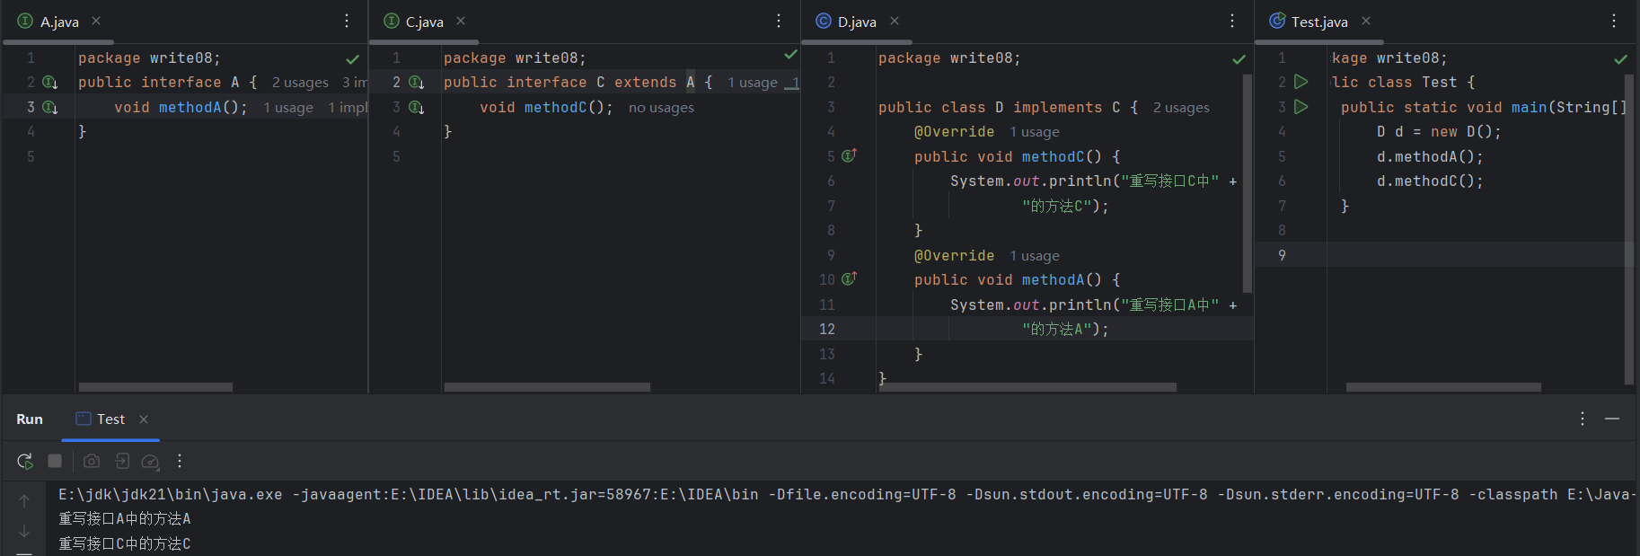Click the '2 usages' hint for interface A
The height and width of the screenshot is (556, 1640).
300,83
